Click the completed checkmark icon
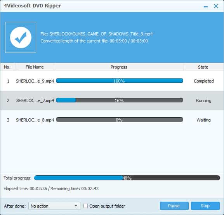Image resolution: width=224 pixels, height=215 pixels. pyautogui.click(x=21, y=37)
